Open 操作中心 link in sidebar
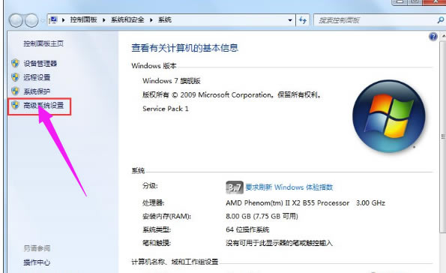This screenshot has height=273, width=446. (37, 262)
